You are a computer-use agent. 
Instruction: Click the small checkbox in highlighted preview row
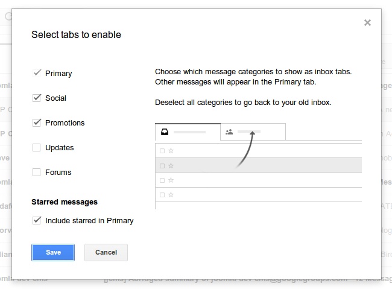click(x=162, y=165)
